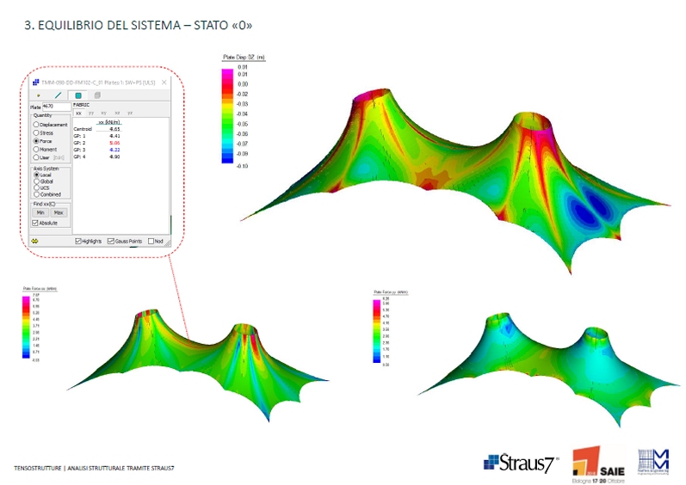This screenshot has width=686, height=485.
Task: Select the Beam entity icon
Action: [58, 95]
